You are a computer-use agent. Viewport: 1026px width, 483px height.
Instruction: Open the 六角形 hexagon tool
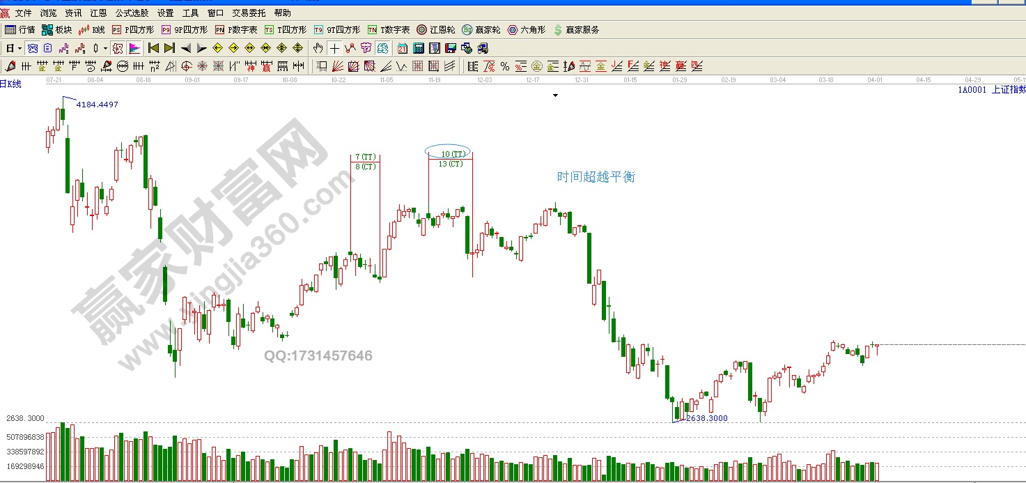pyautogui.click(x=527, y=30)
